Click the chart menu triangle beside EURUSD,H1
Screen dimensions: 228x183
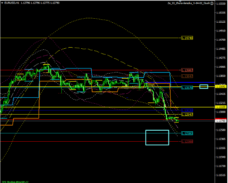(x=2, y=3)
